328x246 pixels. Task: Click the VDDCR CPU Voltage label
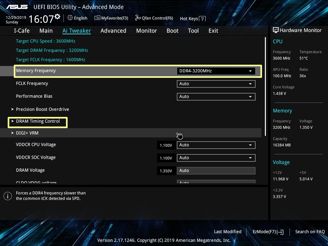[36, 144]
